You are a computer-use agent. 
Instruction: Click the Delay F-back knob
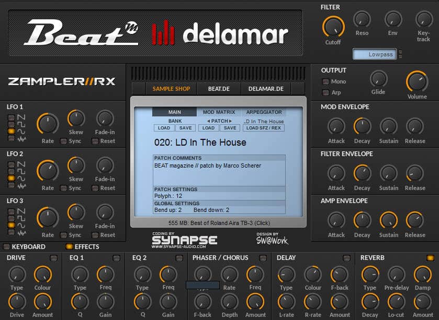340,275
